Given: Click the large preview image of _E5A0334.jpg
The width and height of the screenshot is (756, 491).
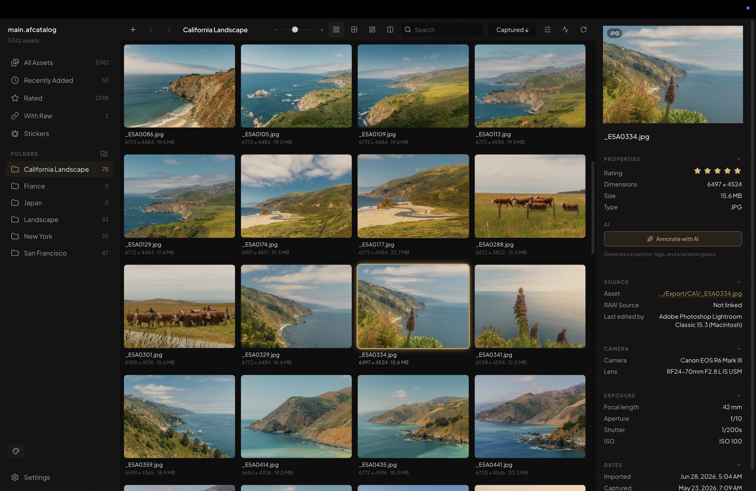Looking at the screenshot, I should [673, 74].
